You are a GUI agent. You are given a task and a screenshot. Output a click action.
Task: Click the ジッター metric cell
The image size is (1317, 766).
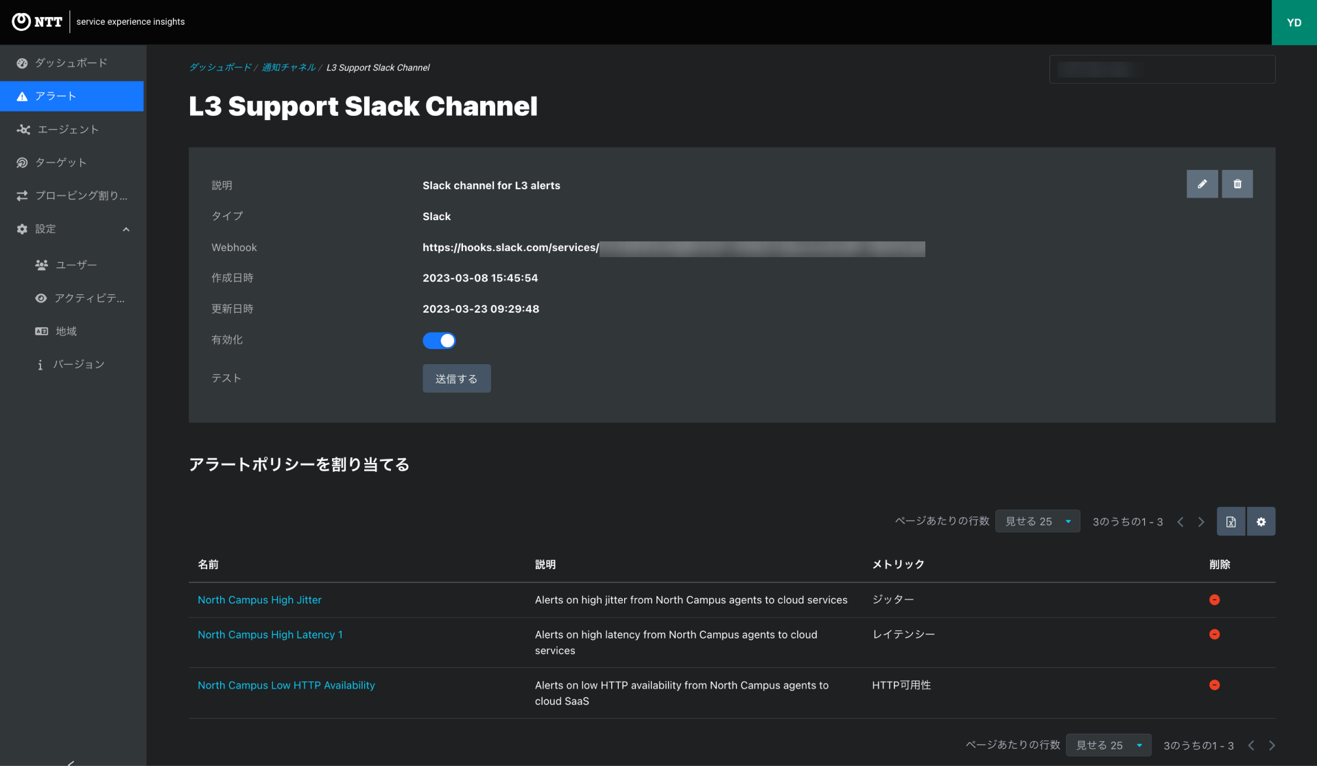[x=892, y=600]
